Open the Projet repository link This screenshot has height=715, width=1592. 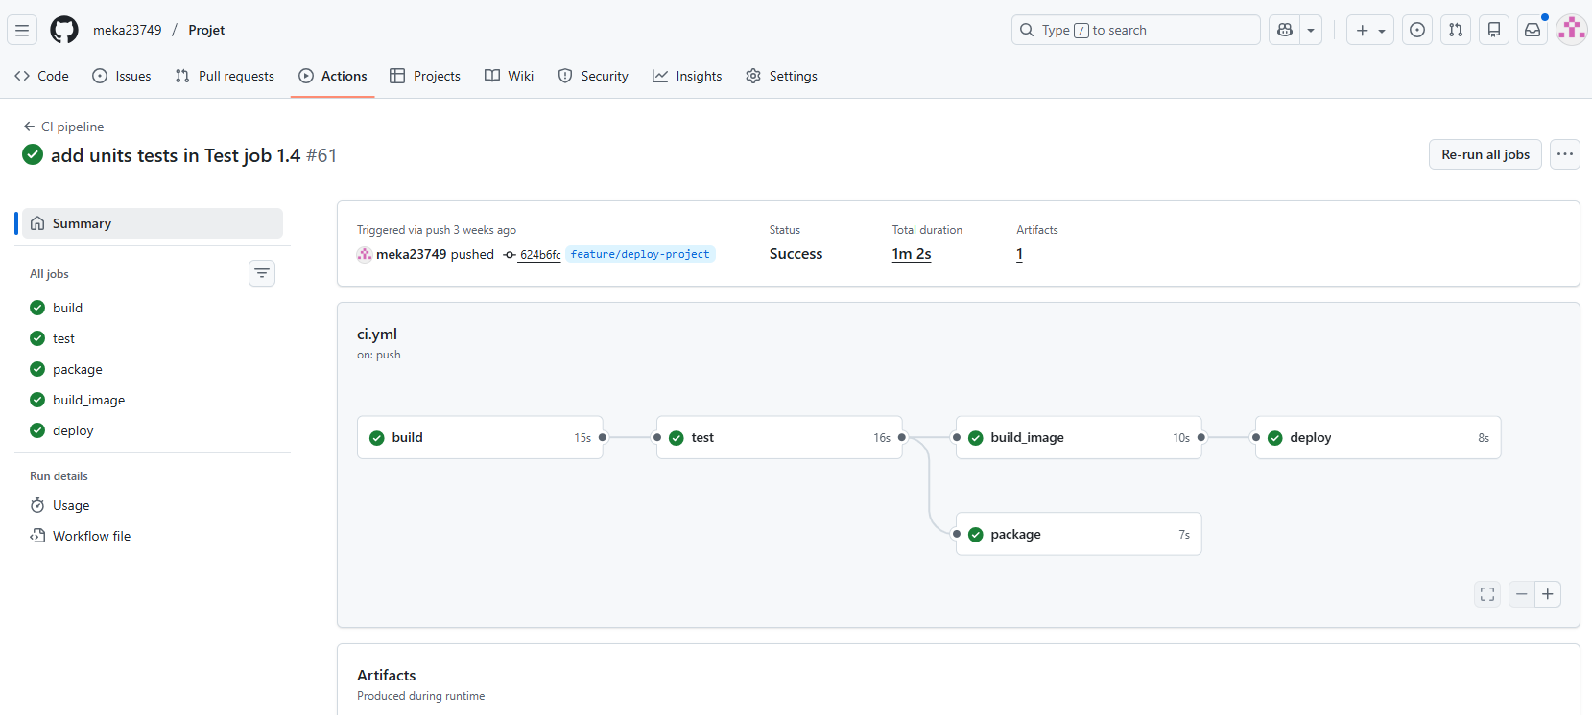[x=206, y=30]
